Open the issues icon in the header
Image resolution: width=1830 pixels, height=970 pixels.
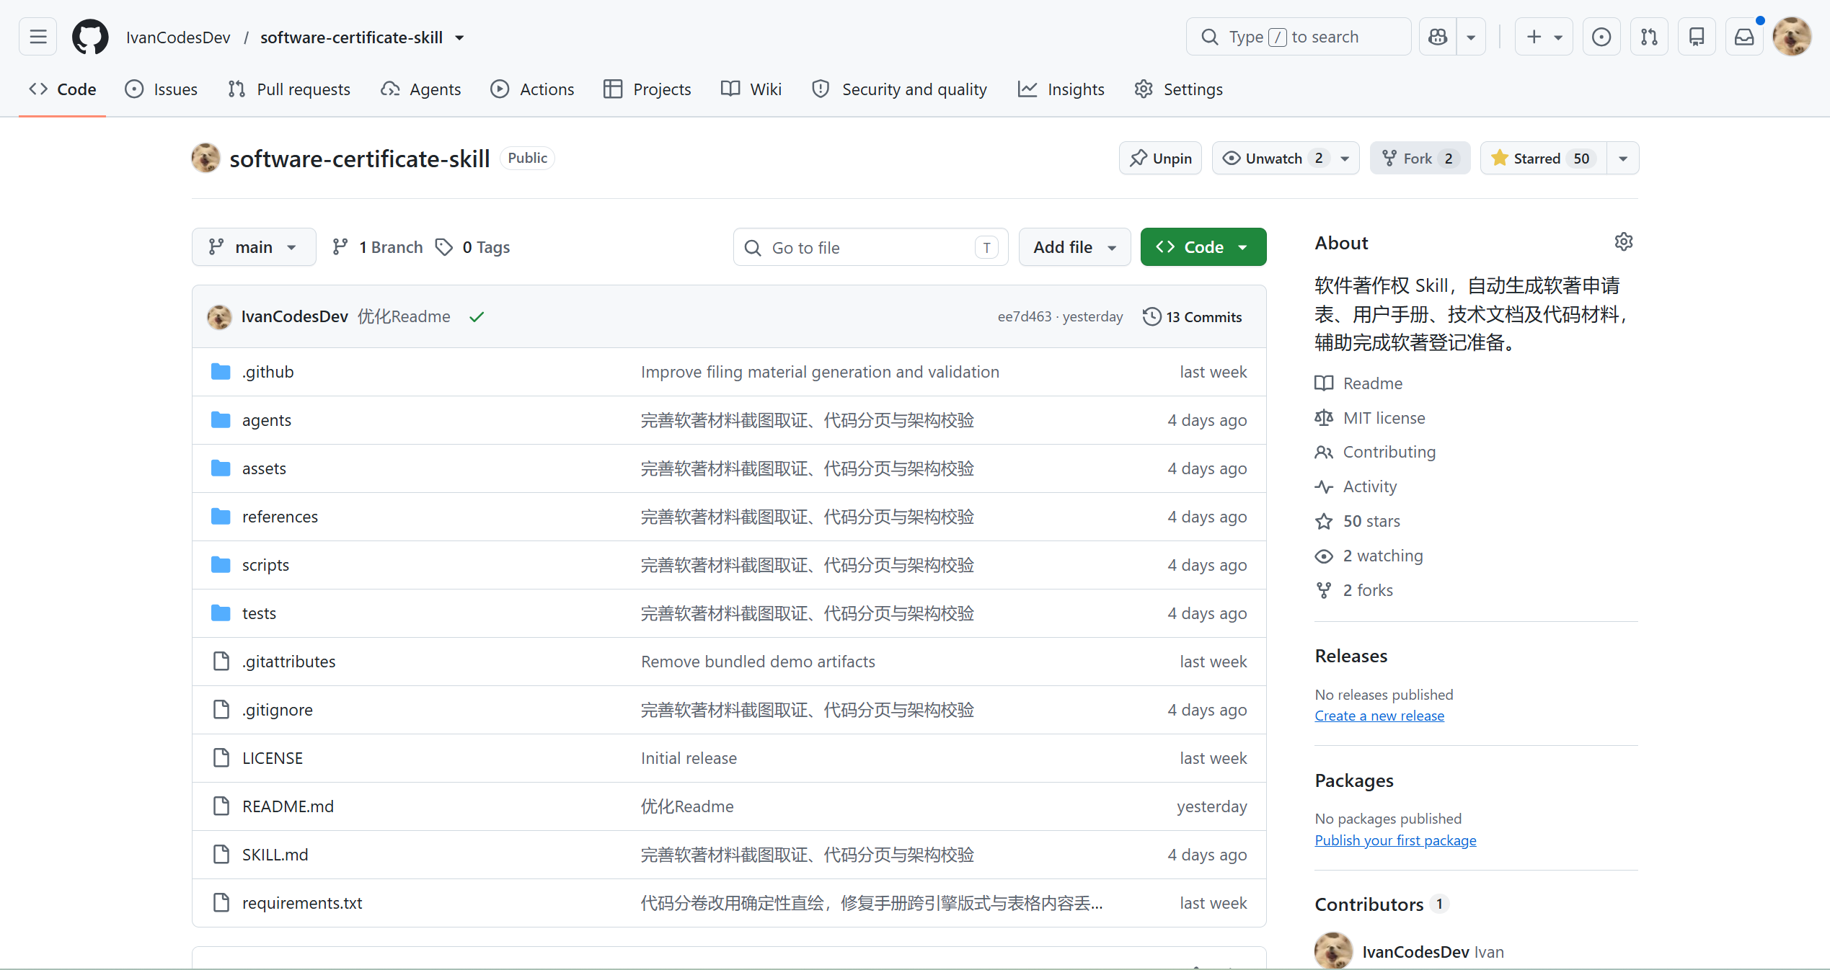click(x=1601, y=37)
